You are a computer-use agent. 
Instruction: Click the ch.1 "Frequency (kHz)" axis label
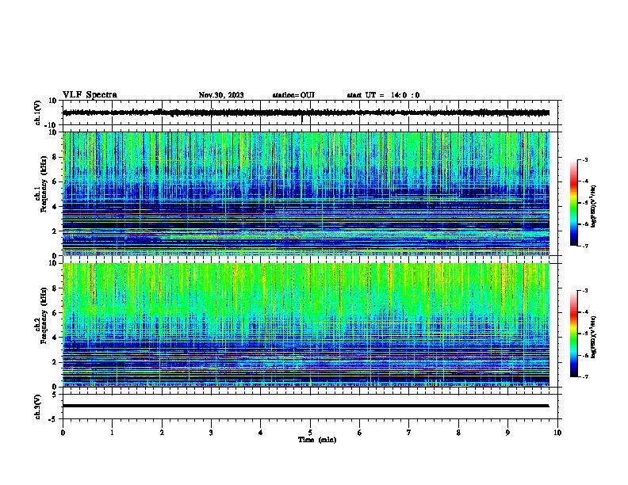click(x=44, y=184)
